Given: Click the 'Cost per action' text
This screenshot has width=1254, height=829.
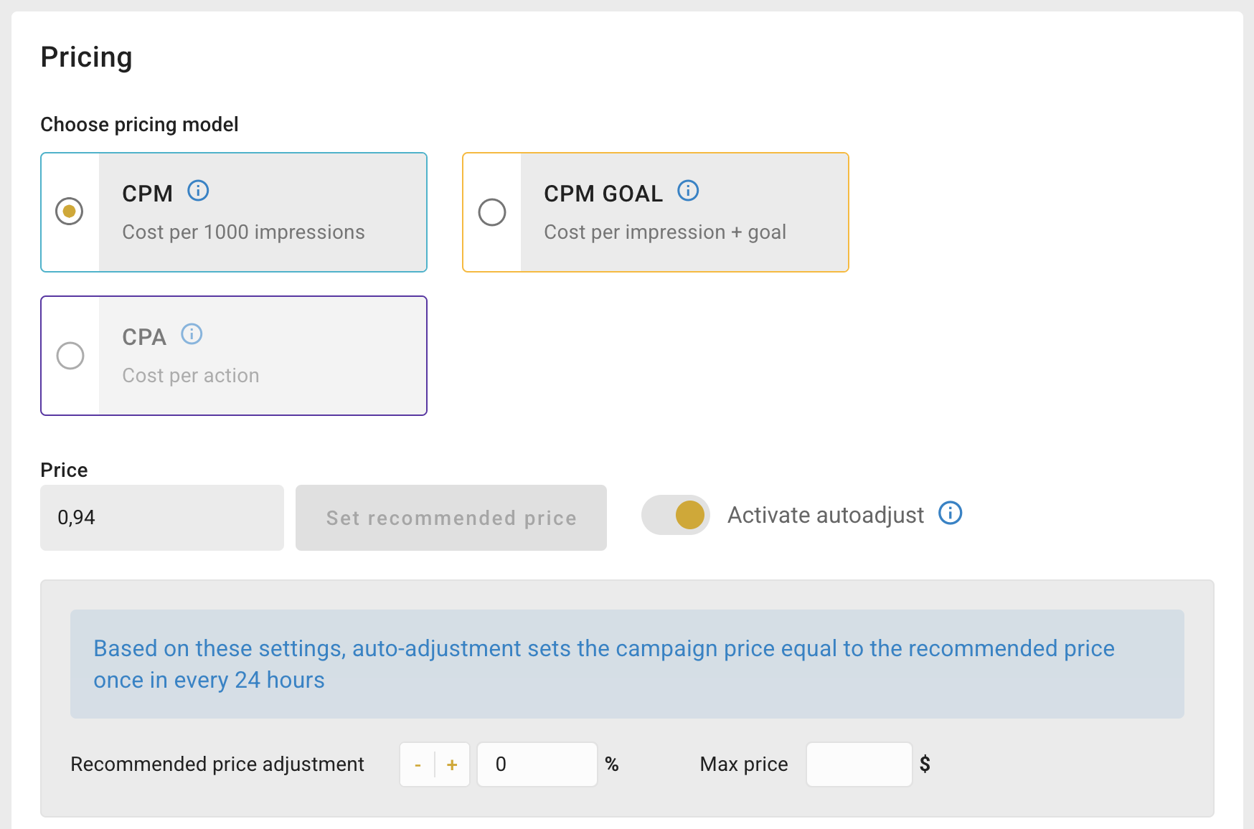Looking at the screenshot, I should tap(190, 376).
